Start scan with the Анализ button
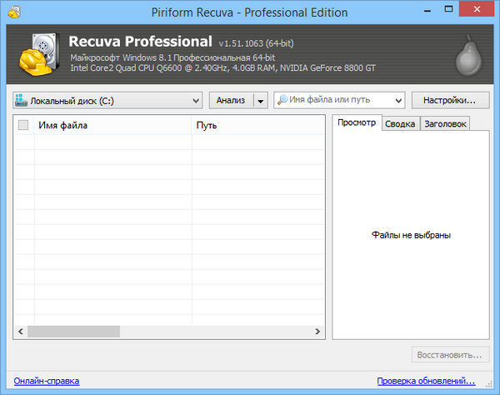The image size is (500, 395). pos(231,100)
